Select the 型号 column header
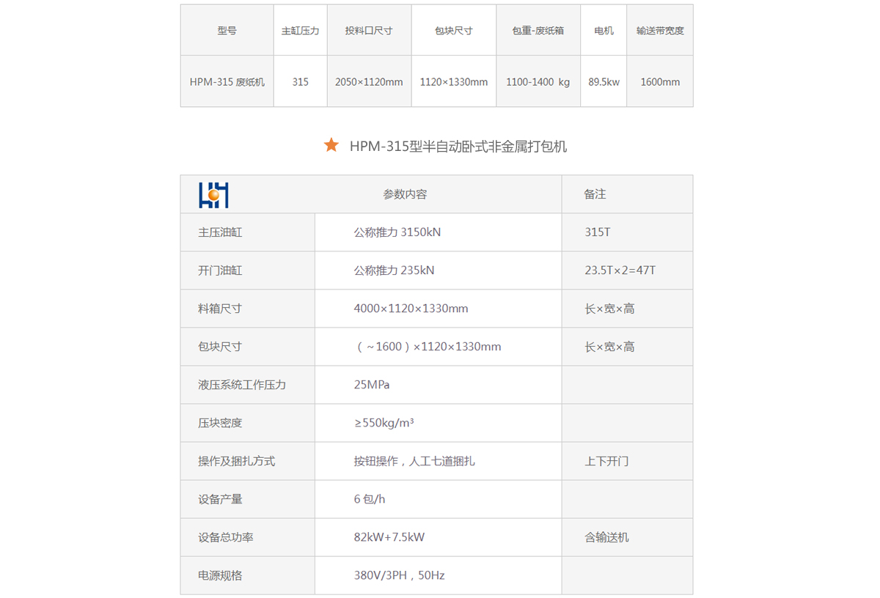Viewport: 880px width, 598px height. click(x=227, y=31)
